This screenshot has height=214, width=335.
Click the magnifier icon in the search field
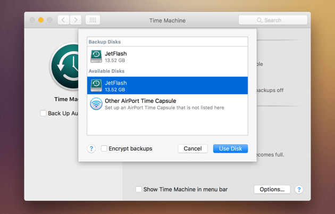tap(259, 20)
